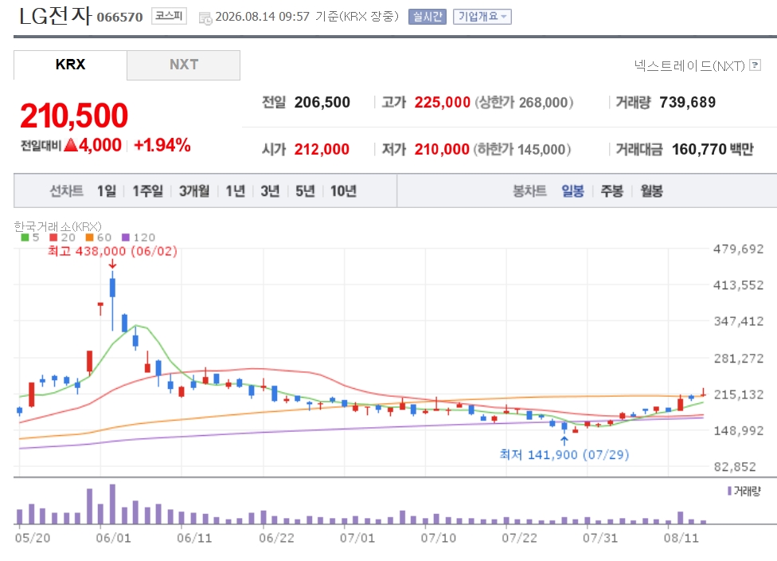The width and height of the screenshot is (777, 561).
Task: Click the purple 120-day average legend swatch
Action: point(126,237)
